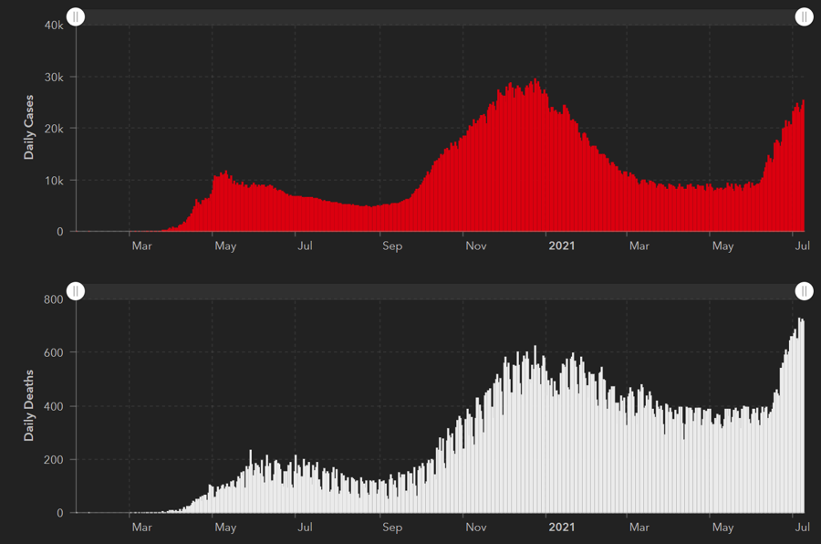Click left range handle of Daily Cases chart
The image size is (821, 544).
pyautogui.click(x=77, y=17)
